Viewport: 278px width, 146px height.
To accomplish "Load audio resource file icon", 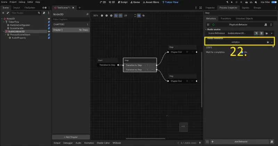I will (x=268, y=42).
